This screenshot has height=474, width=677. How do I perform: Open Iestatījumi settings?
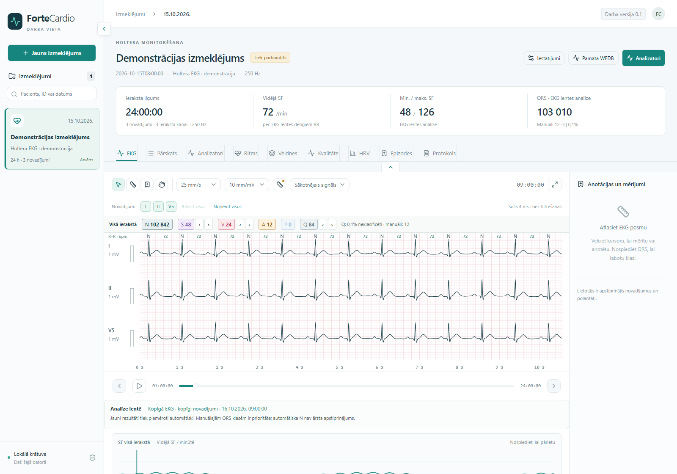coord(544,58)
